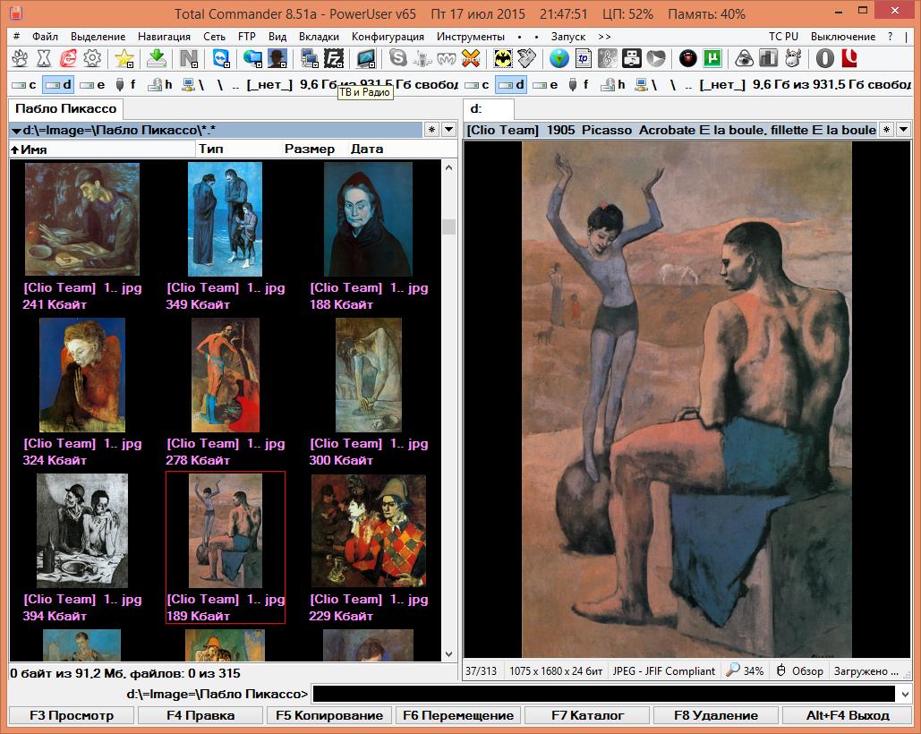Launch uTorrent from the toolbar

[712, 58]
